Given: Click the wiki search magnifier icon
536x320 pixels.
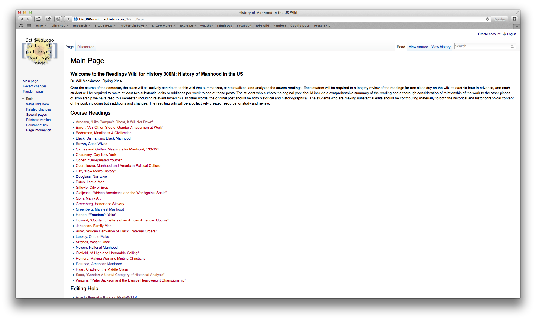Looking at the screenshot, I should point(512,46).
